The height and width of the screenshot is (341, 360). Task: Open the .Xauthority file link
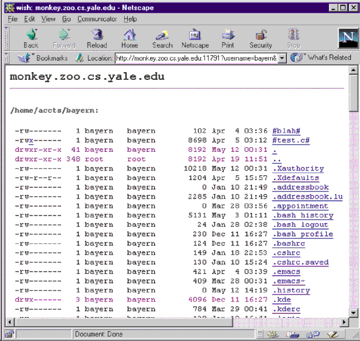298,169
